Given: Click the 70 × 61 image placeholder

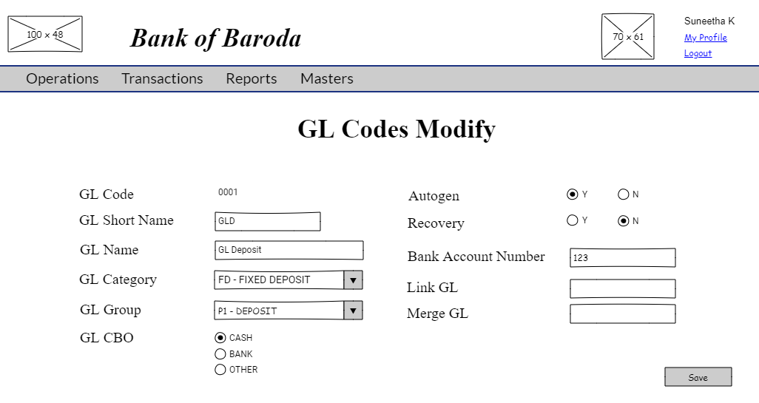Looking at the screenshot, I should [627, 37].
